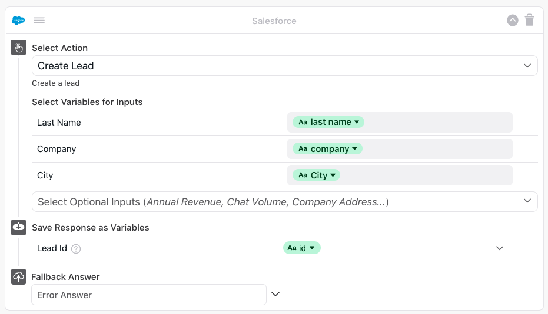
Task: Click the 'City' variable pill
Action: click(317, 175)
